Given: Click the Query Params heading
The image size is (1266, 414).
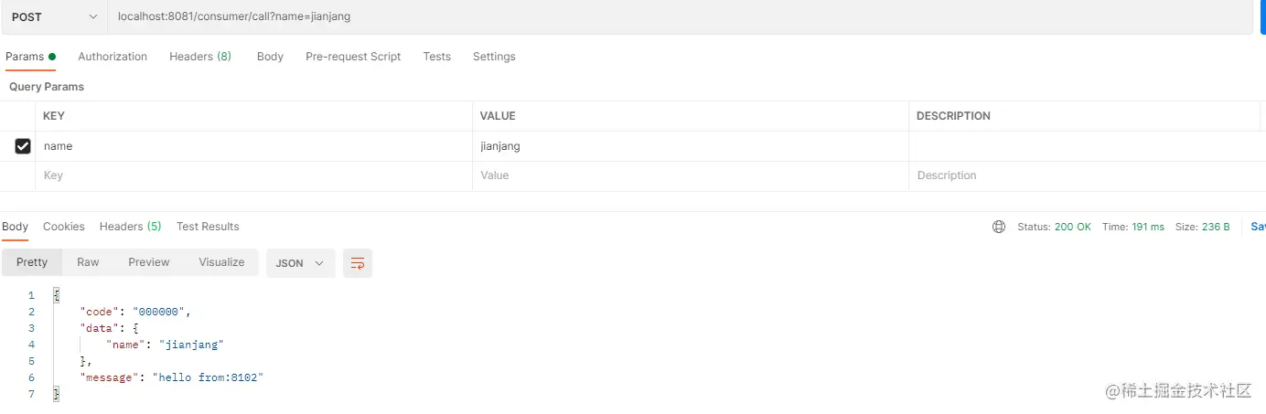Looking at the screenshot, I should pyautogui.click(x=47, y=87).
